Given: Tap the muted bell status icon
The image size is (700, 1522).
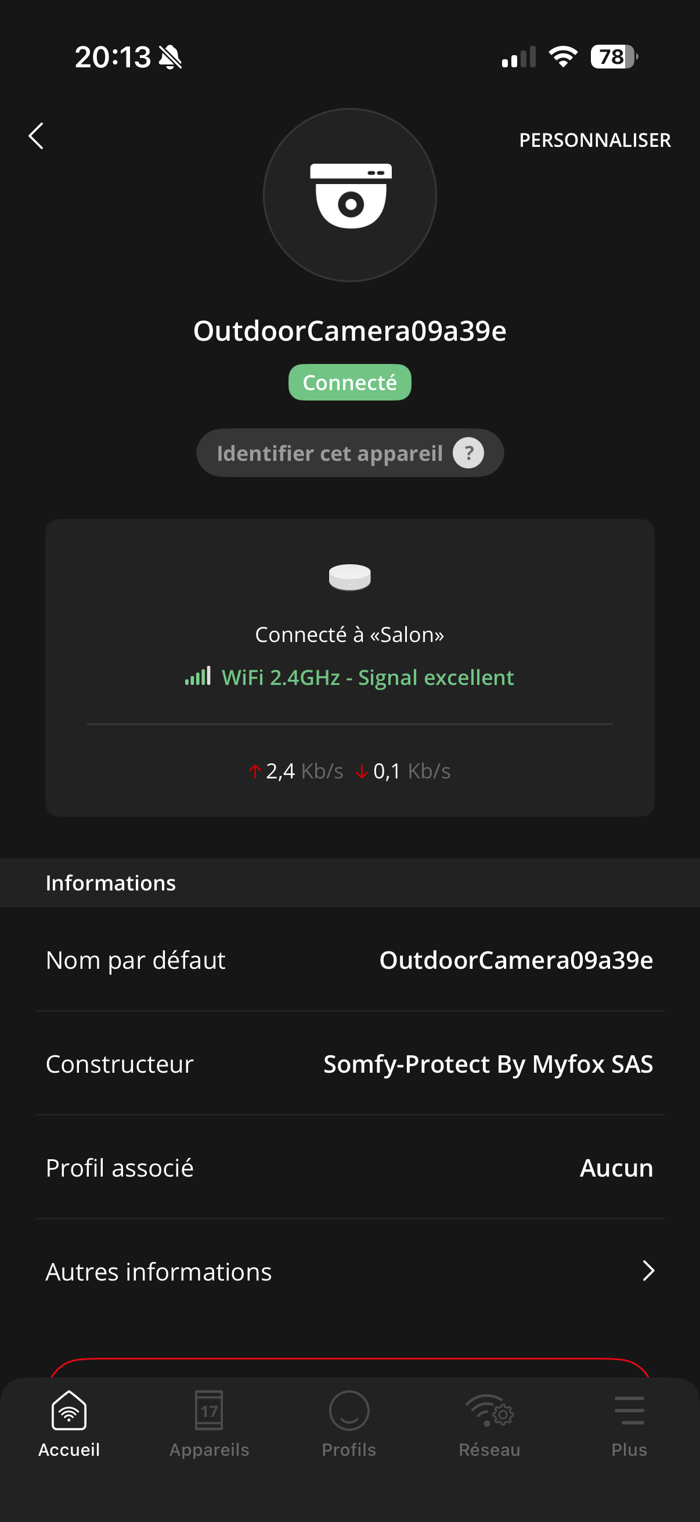Looking at the screenshot, I should 171,57.
